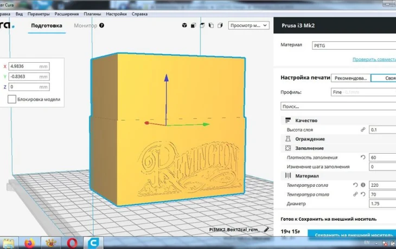Image resolution: width=396 pixels, height=249 pixels.
Task: Switch to front view cube icon
Action: (193, 25)
